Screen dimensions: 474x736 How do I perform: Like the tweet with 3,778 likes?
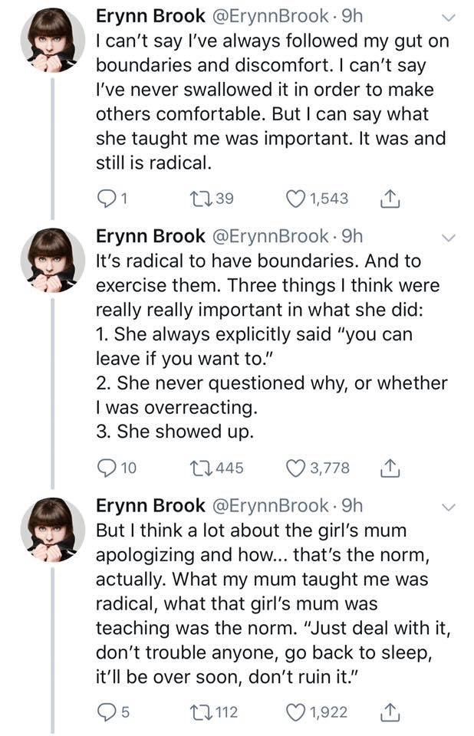pyautogui.click(x=295, y=468)
